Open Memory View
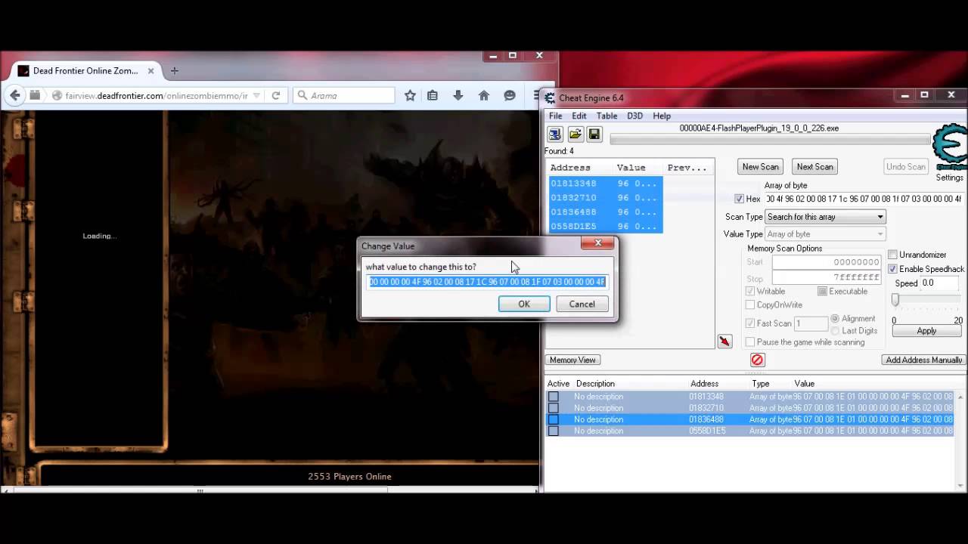Viewport: 968px width, 544px height. tap(572, 360)
